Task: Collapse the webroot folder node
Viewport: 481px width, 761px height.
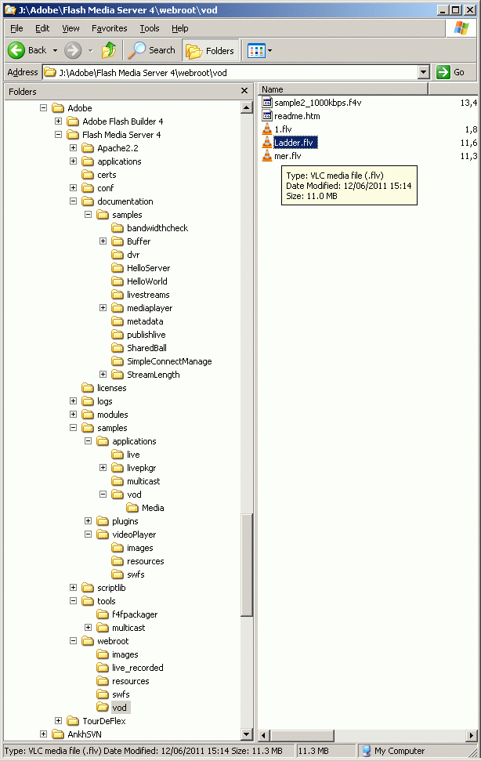Action: coord(73,640)
